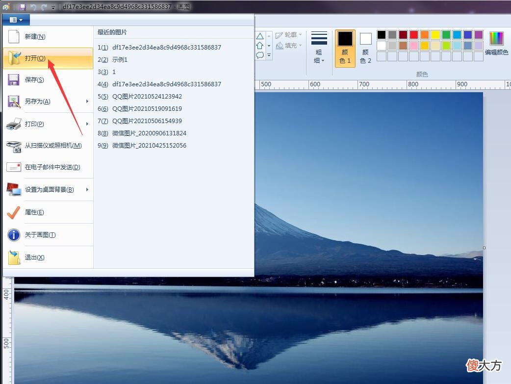Select Color 2 (颜色 2) as active
Screen dimensions: 511x384
point(366,48)
